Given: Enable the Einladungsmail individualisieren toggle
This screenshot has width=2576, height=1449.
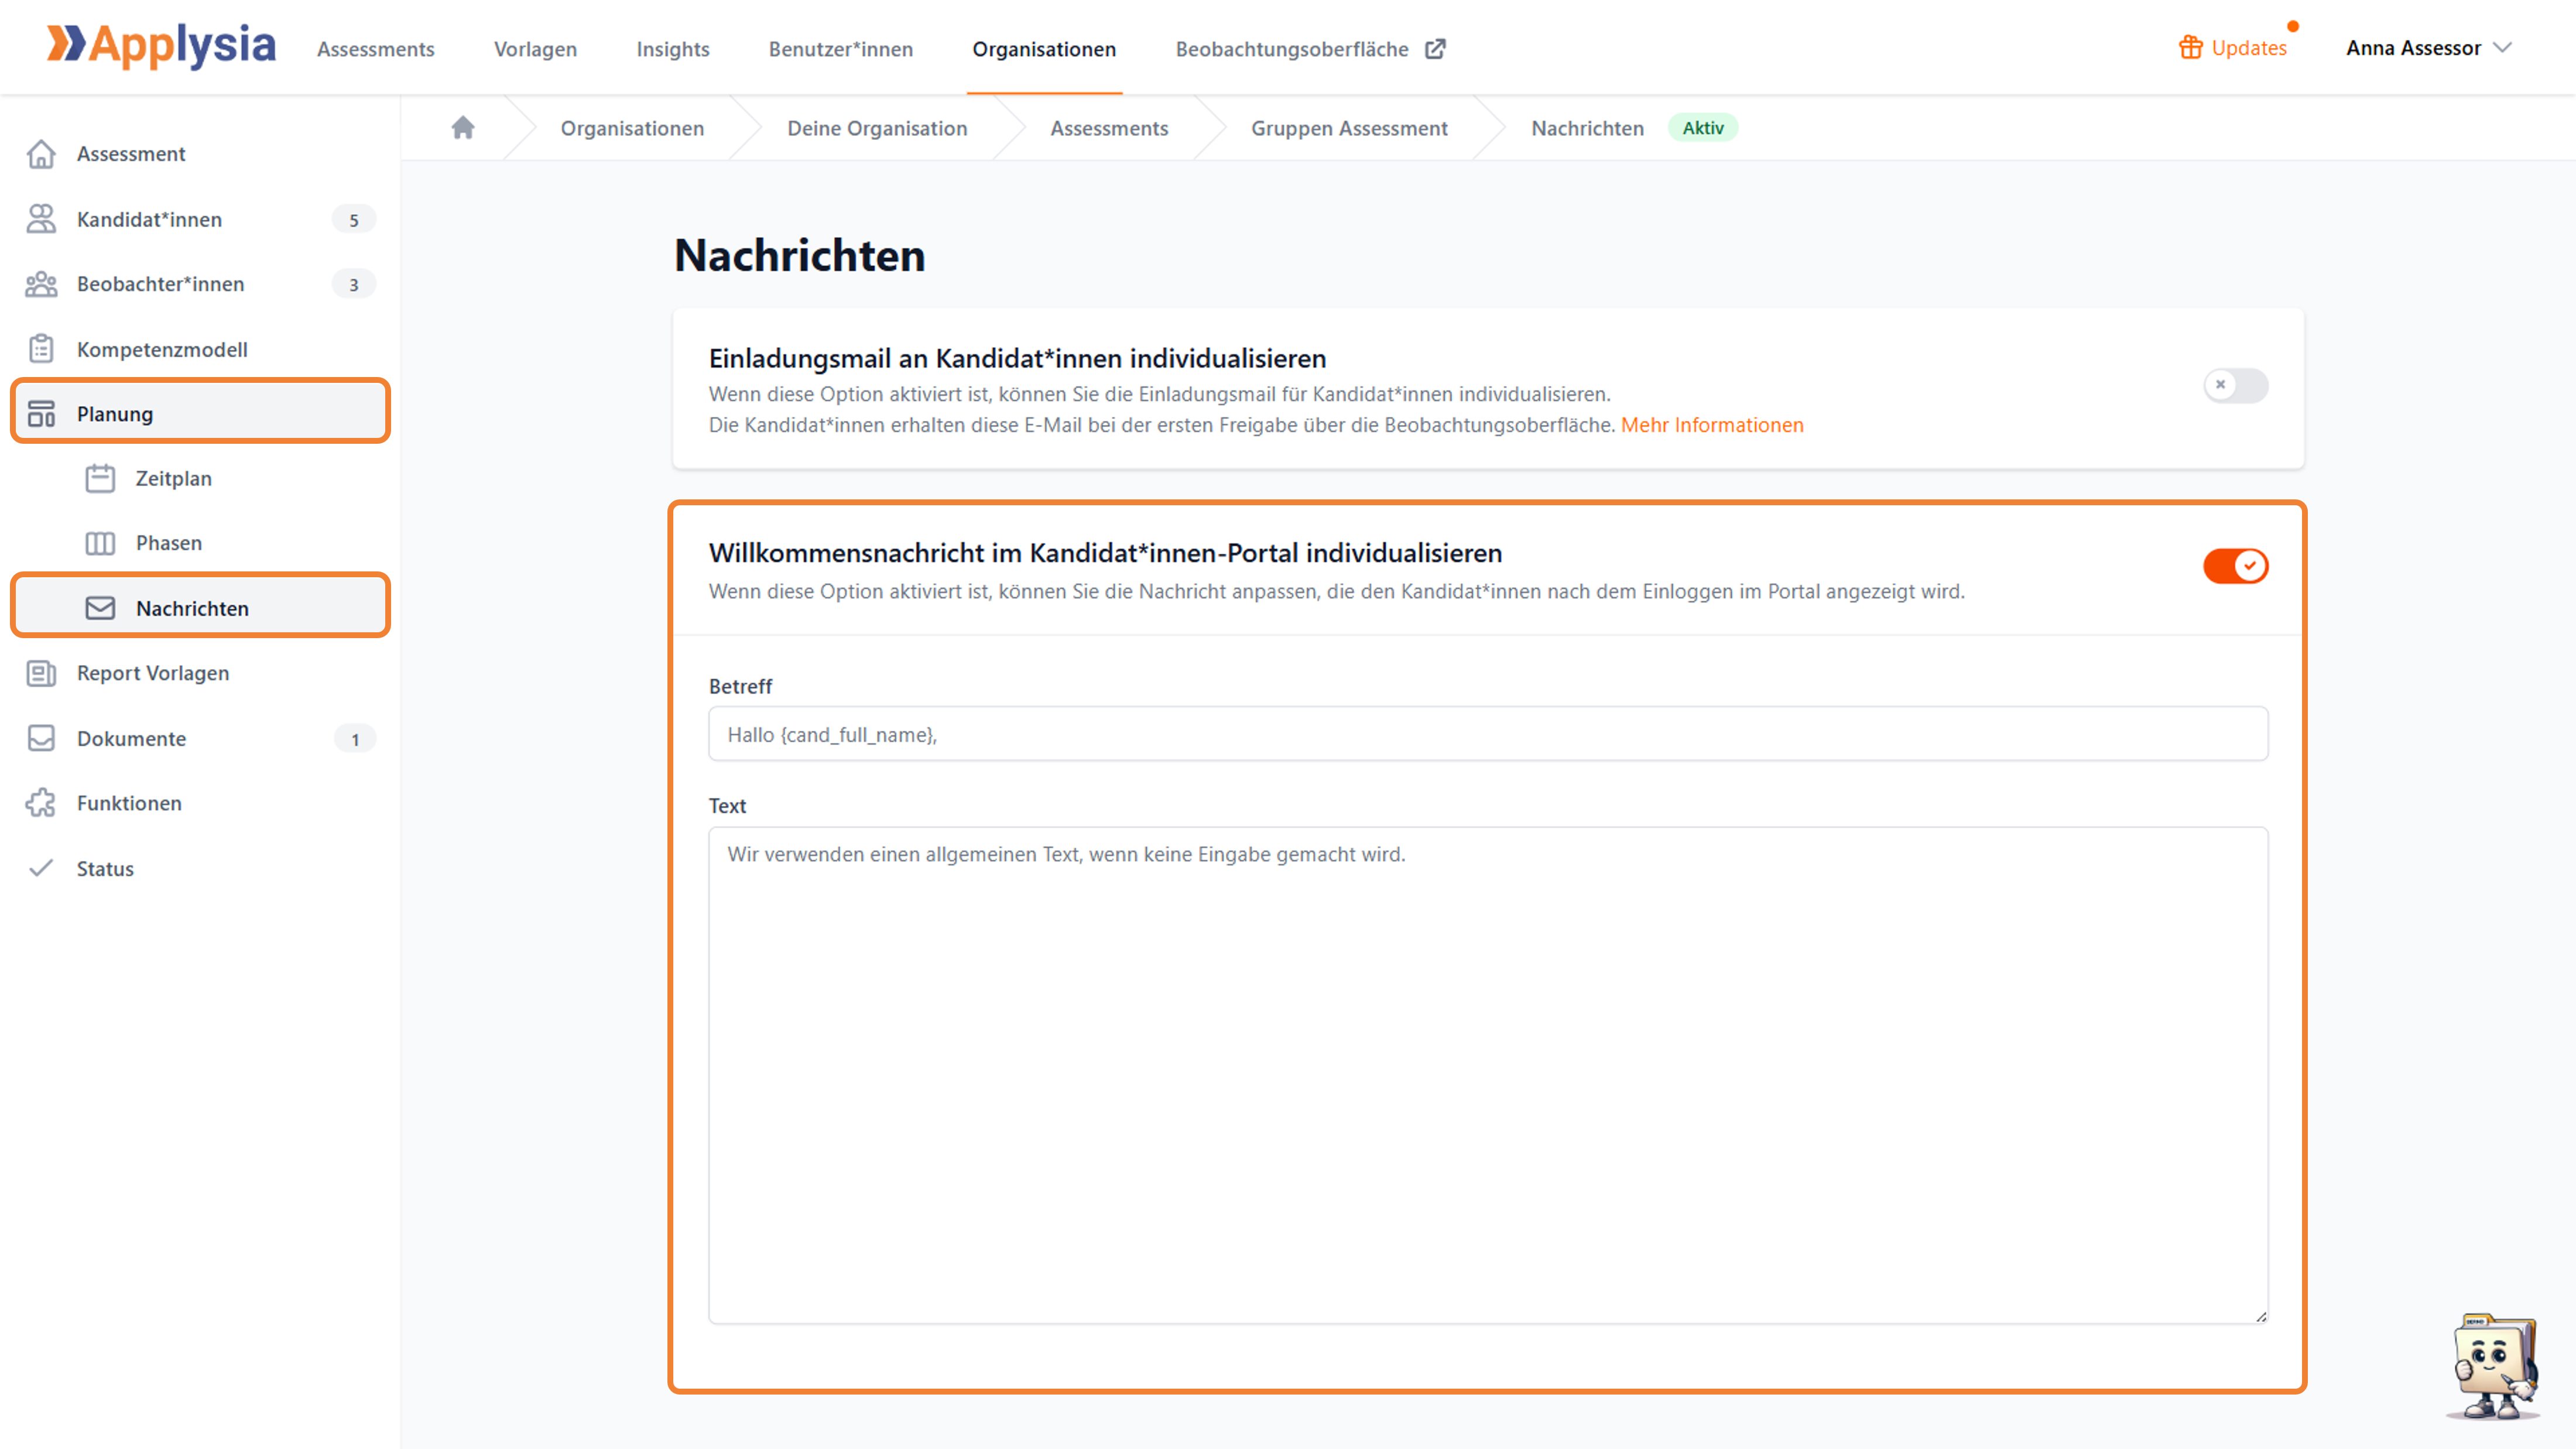Looking at the screenshot, I should point(2236,385).
